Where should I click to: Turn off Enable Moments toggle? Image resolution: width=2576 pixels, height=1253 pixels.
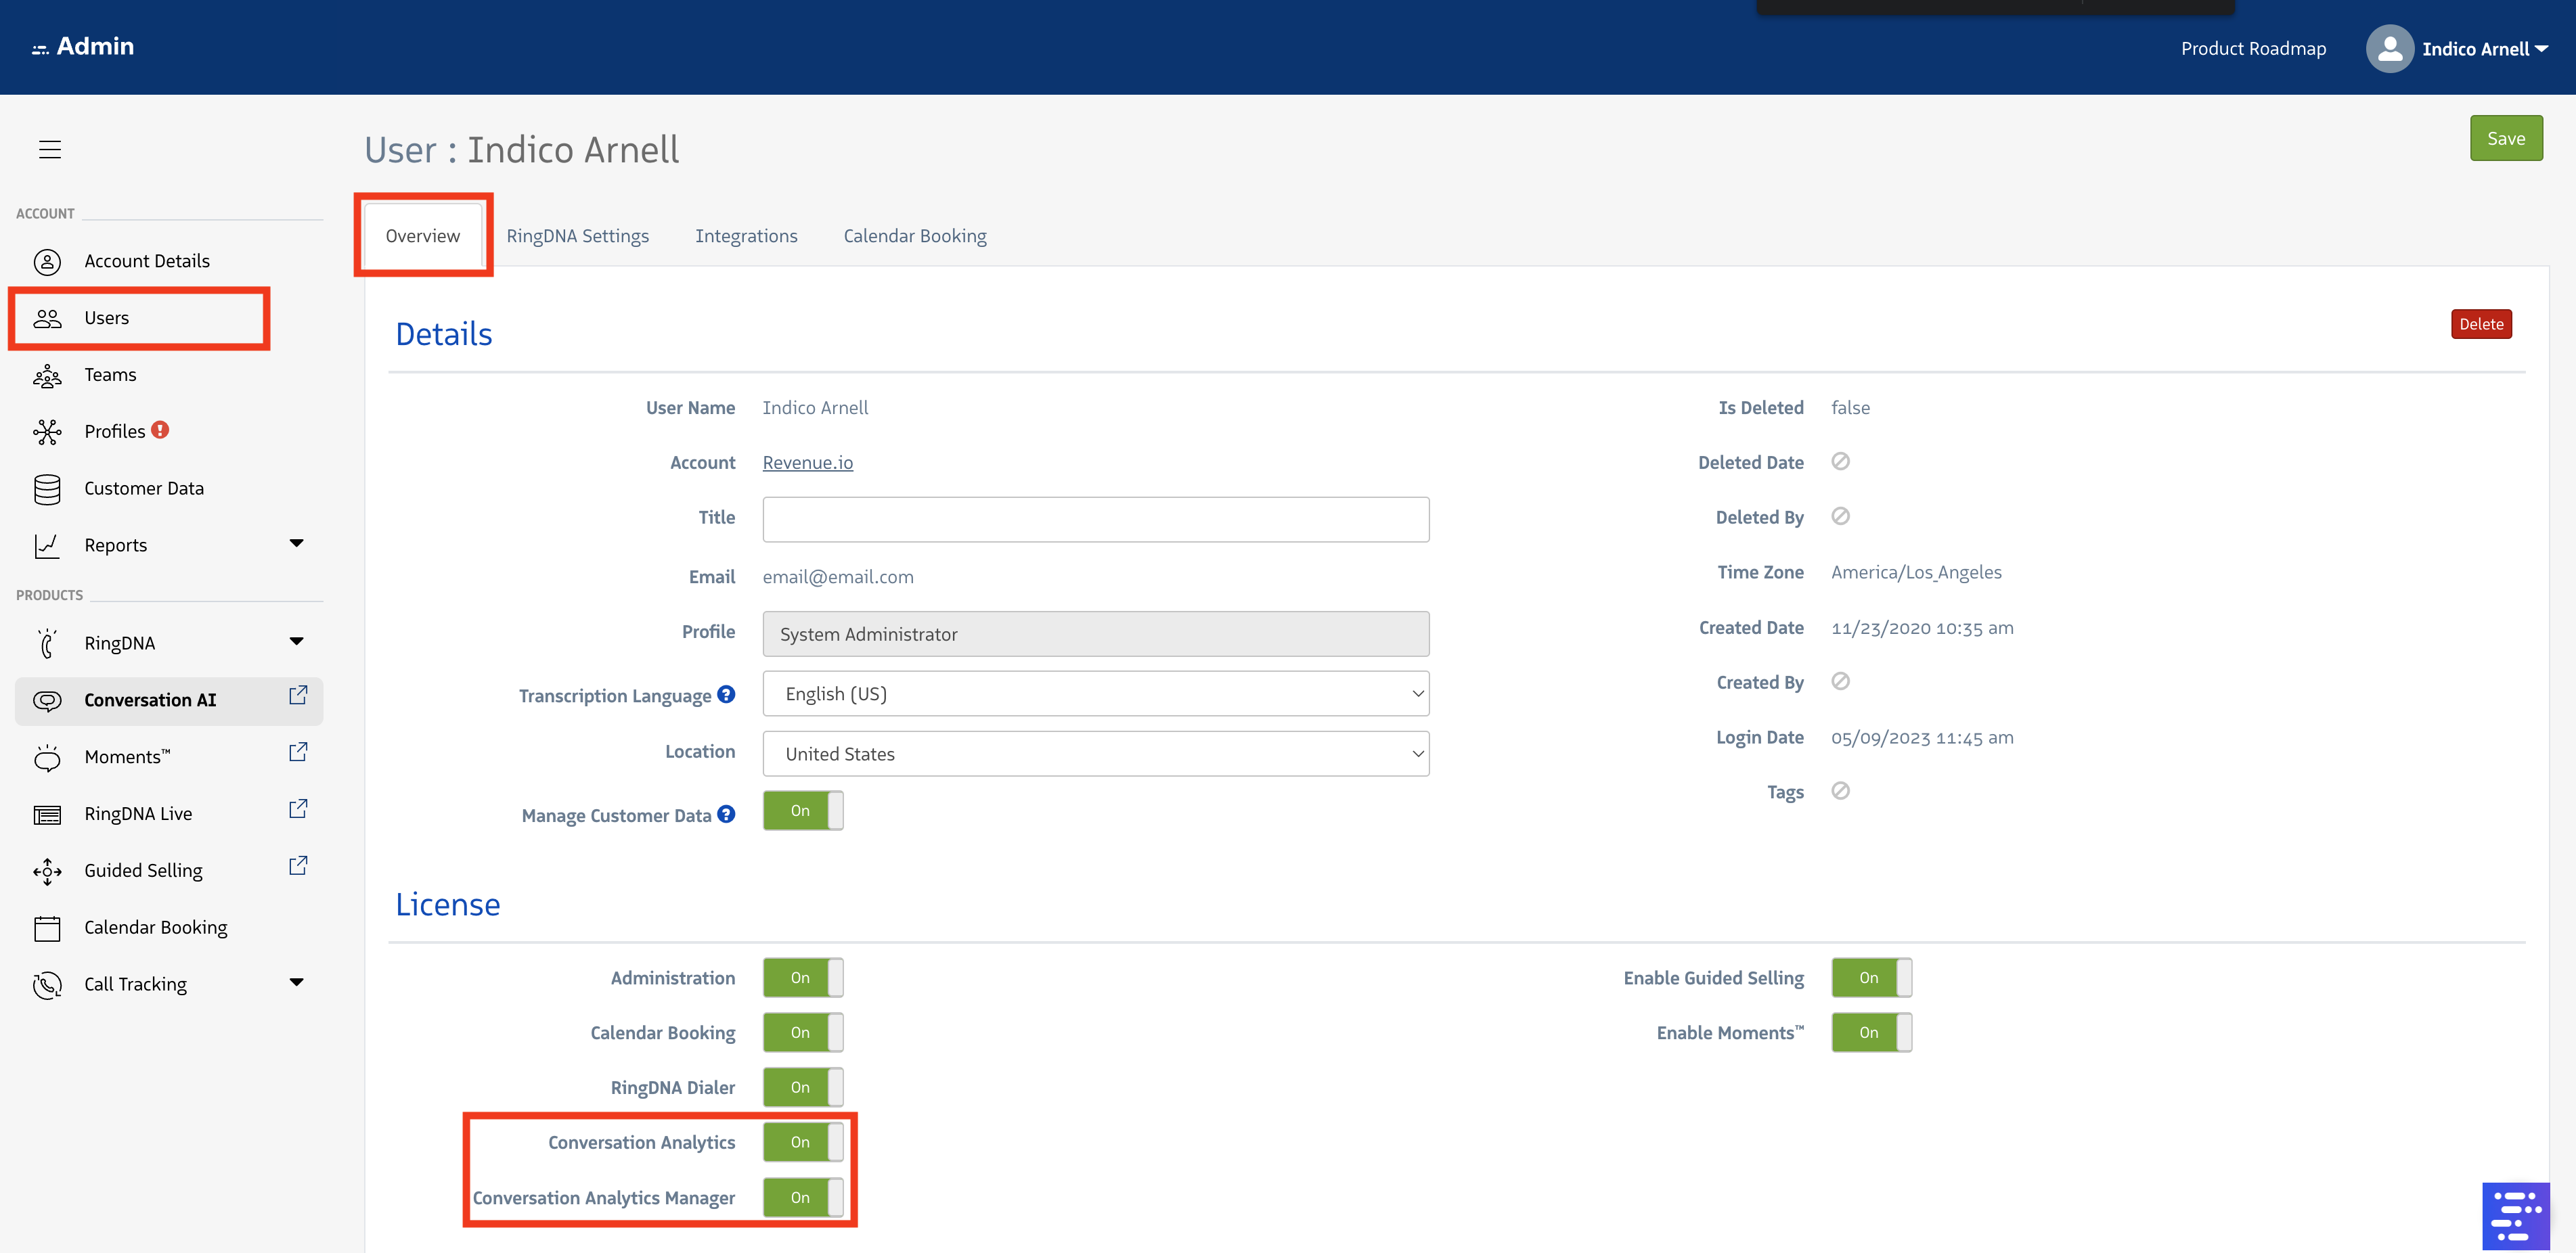[x=1871, y=1033]
